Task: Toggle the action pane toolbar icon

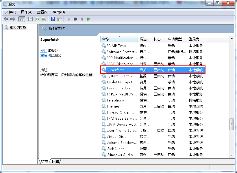Action: [x=60, y=19]
